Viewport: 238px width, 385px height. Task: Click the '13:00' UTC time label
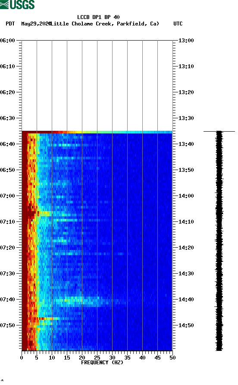(x=186, y=41)
